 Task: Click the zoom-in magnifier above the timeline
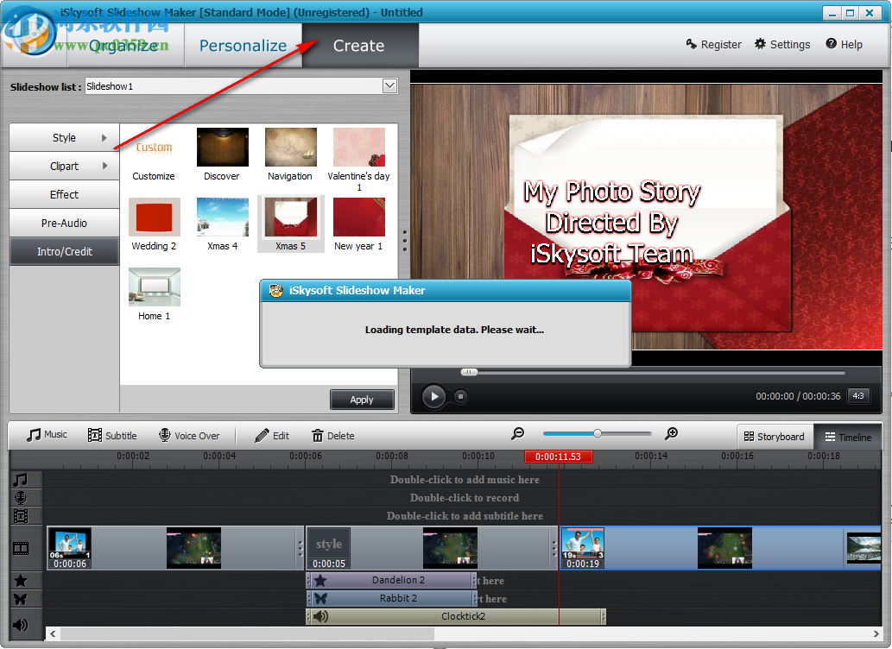coord(671,434)
